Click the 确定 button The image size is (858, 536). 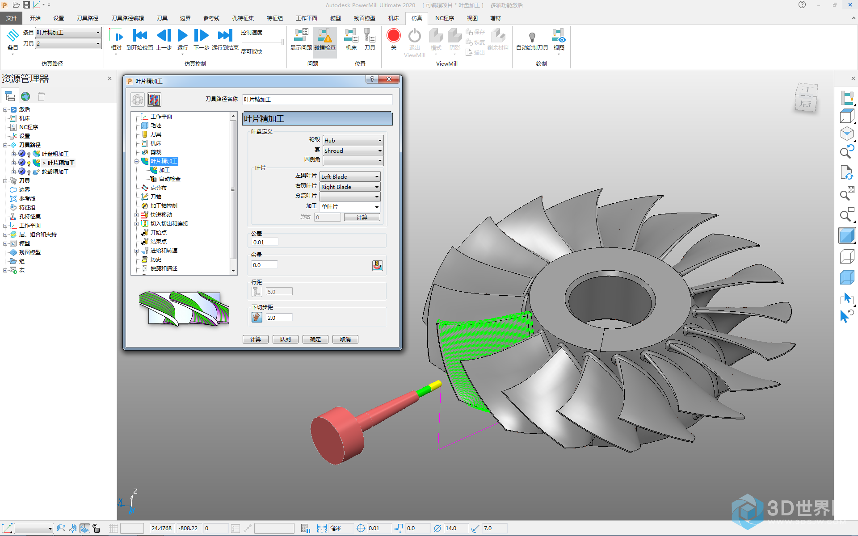coord(315,339)
